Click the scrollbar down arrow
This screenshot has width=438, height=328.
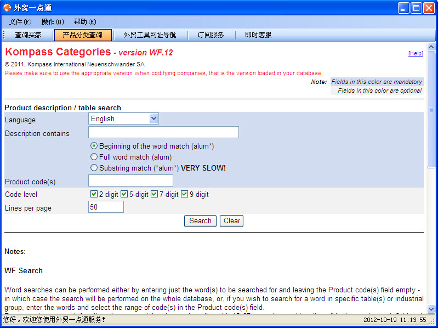tap(431, 309)
